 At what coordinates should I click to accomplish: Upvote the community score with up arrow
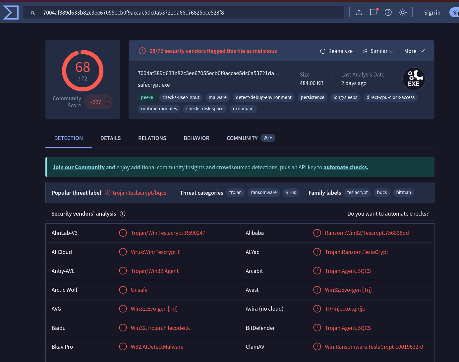coord(107,99)
